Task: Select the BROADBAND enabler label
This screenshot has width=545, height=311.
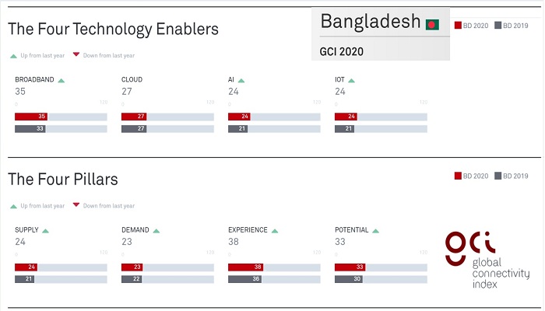Action: pos(35,80)
